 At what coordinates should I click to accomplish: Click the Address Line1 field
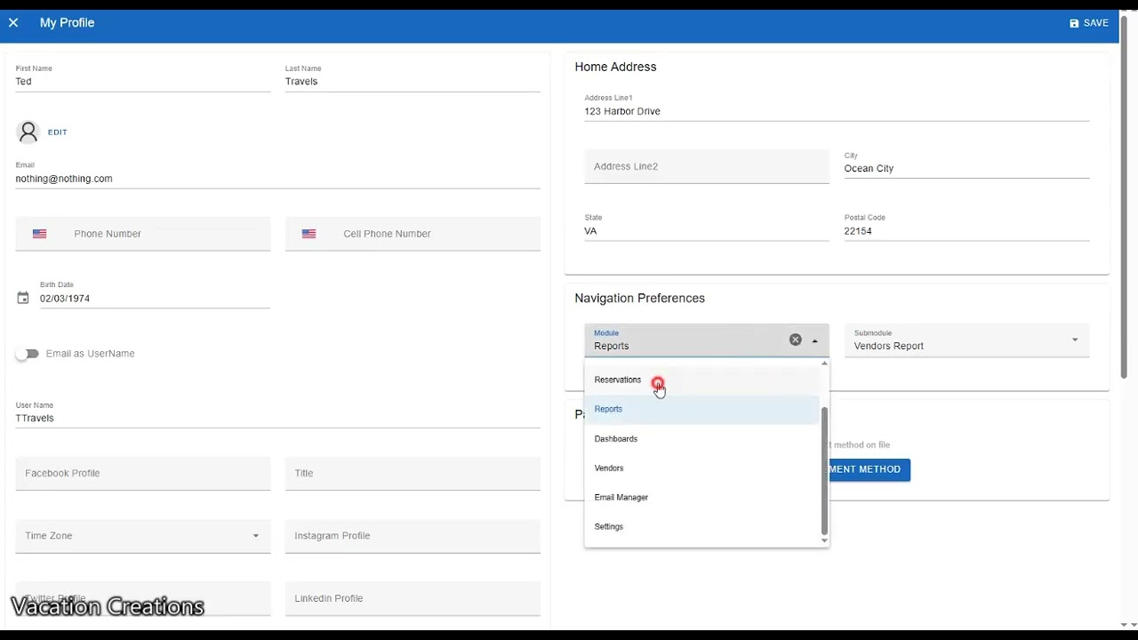837,106
